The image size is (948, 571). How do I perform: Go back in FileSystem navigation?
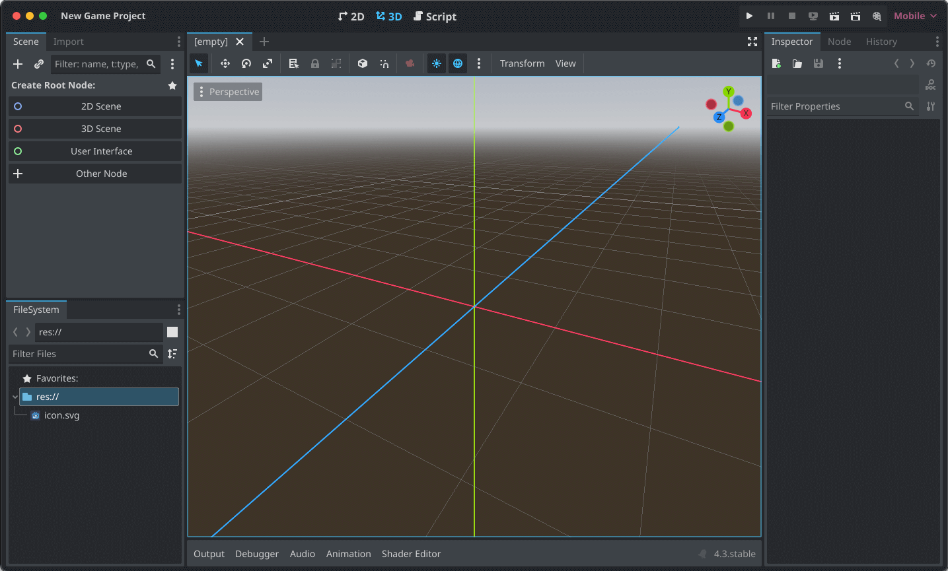pos(16,332)
